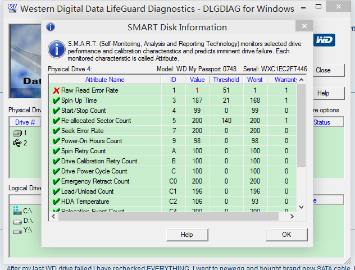Select the Spin Up Time row text

click(79, 100)
